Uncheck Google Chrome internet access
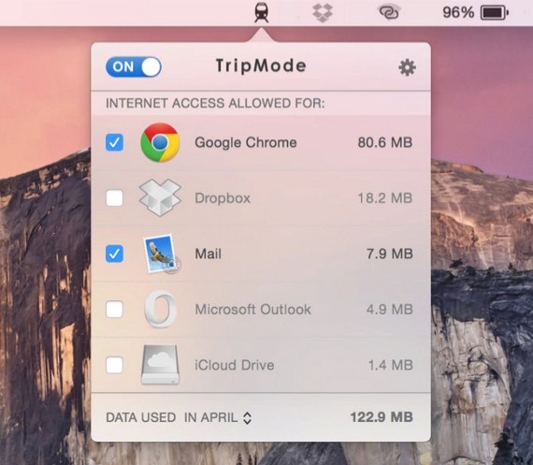Screen dimensions: 533x465 point(114,142)
